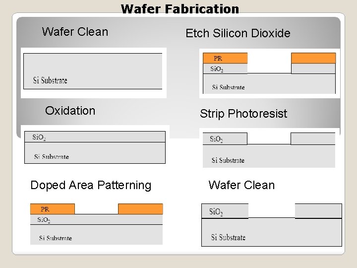
Task: Select the Oxidation SiO2 layer diagram
Action: tap(95, 147)
